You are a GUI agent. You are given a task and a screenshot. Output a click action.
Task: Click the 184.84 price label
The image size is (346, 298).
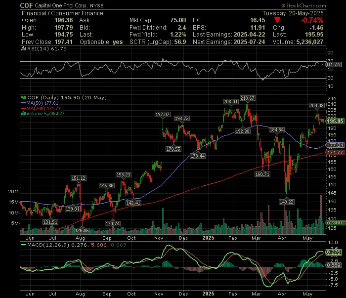[277, 130]
